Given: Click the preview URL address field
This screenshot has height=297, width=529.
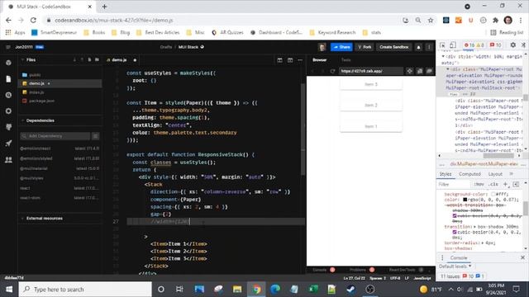Looking at the screenshot, I should click(x=371, y=71).
